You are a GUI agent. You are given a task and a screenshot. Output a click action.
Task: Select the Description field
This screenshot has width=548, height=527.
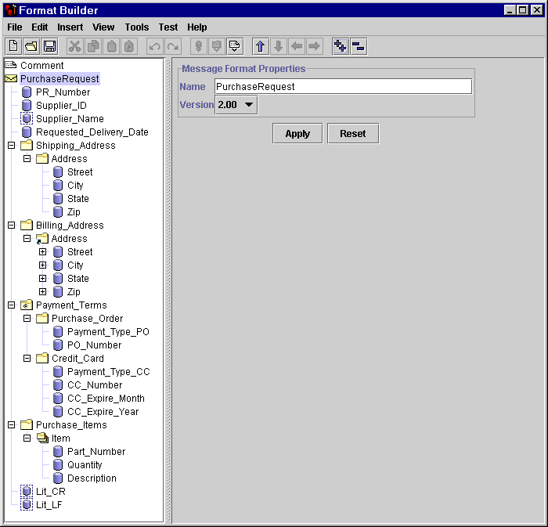click(92, 478)
